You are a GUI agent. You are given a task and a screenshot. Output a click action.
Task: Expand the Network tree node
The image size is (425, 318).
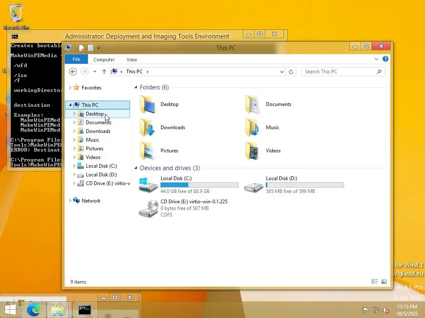(70, 201)
